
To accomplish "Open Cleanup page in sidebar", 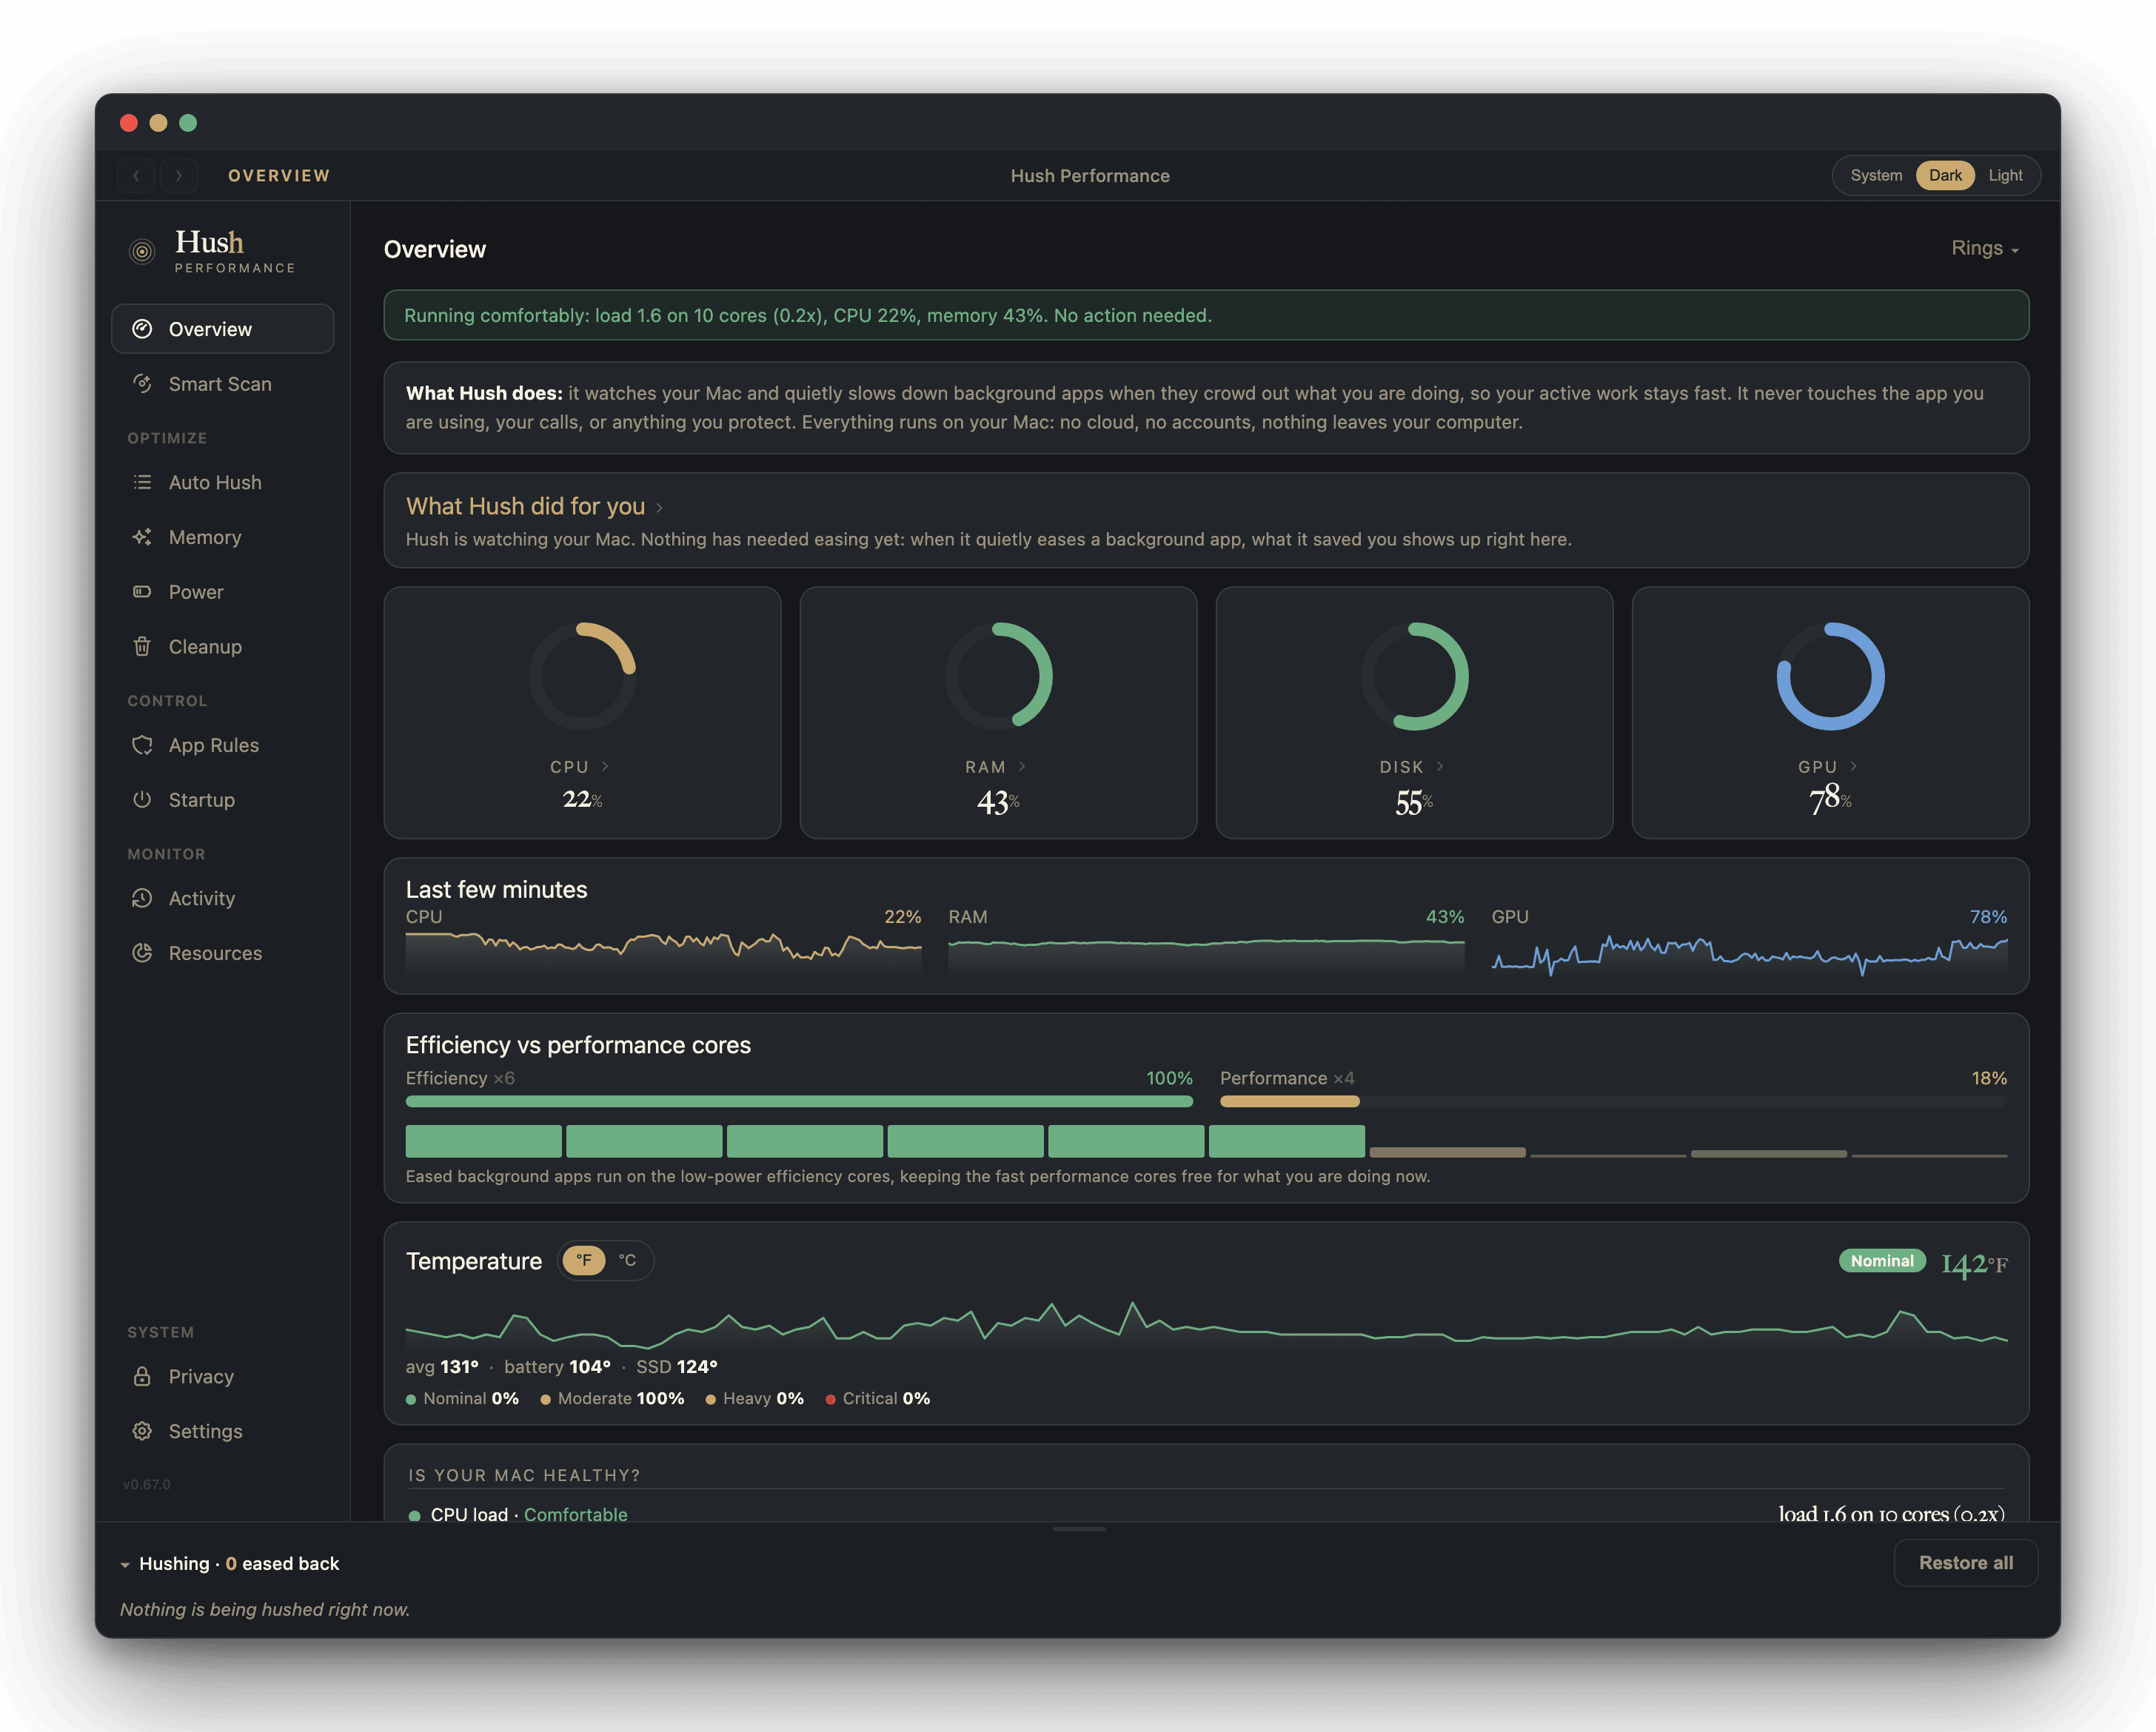I will tap(222, 647).
